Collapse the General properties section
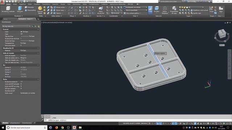The width and height of the screenshot is (232, 130). pos(38,29)
